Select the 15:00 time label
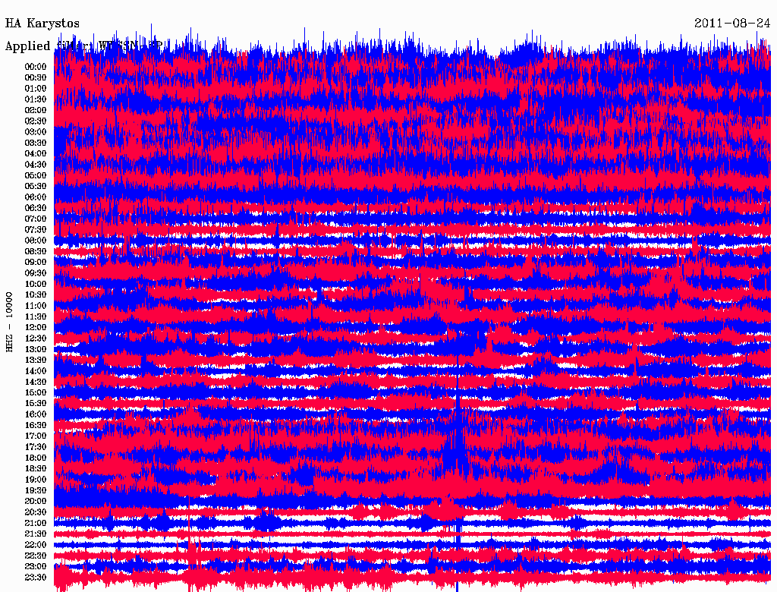 (36, 392)
